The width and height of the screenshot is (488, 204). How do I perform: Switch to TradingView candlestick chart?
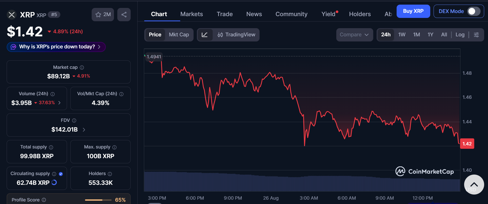pos(236,35)
